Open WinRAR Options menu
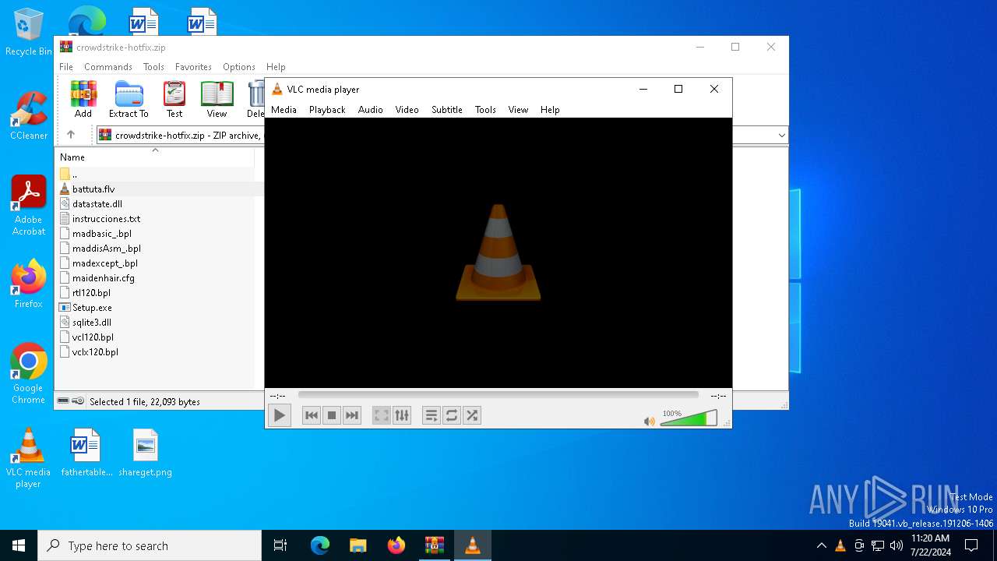Viewport: 997px width, 561px height. (x=239, y=67)
